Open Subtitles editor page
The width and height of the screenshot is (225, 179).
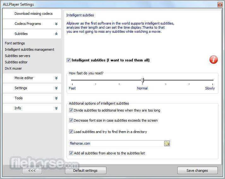coord(16,62)
